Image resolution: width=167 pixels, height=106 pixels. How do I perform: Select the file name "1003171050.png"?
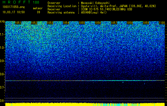click(x=14, y=7)
